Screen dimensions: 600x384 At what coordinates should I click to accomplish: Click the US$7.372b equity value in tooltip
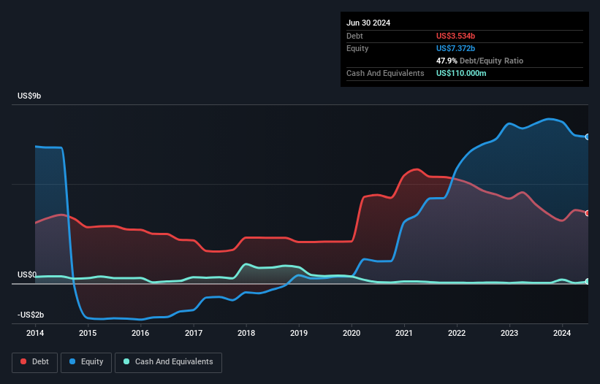coord(455,48)
